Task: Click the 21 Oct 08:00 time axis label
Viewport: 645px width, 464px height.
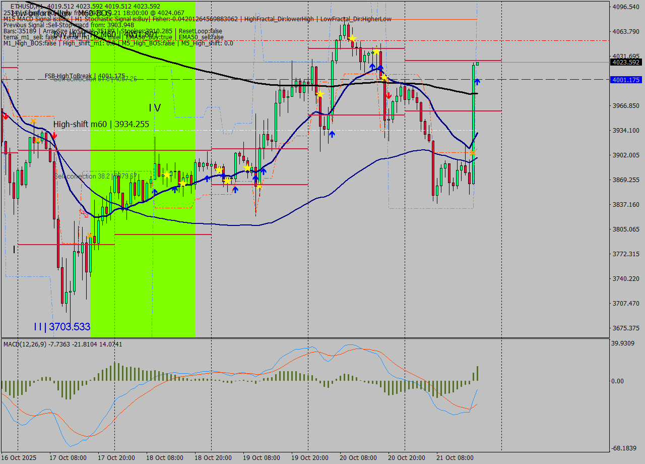Action: point(455,457)
